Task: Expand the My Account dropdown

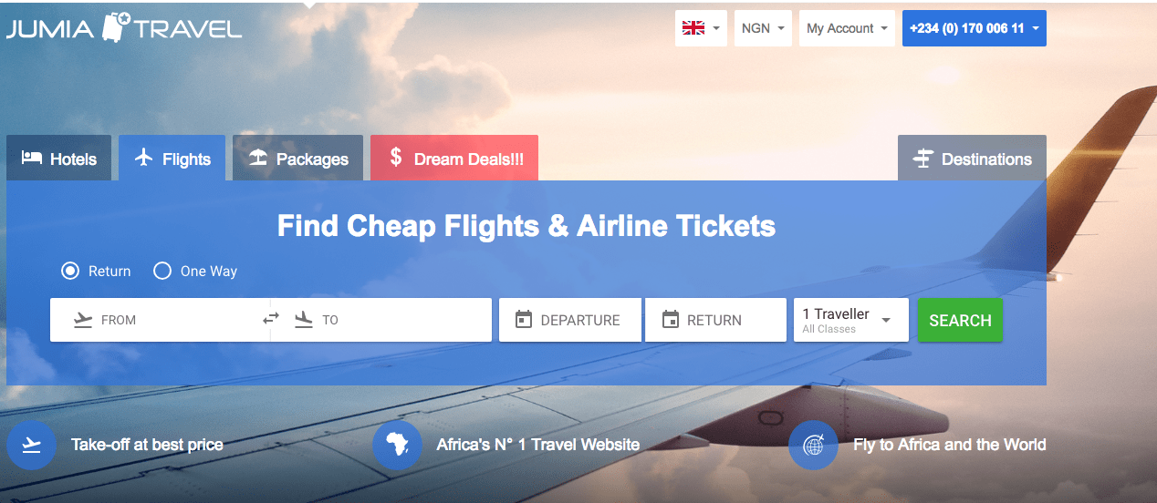Action: tap(847, 28)
